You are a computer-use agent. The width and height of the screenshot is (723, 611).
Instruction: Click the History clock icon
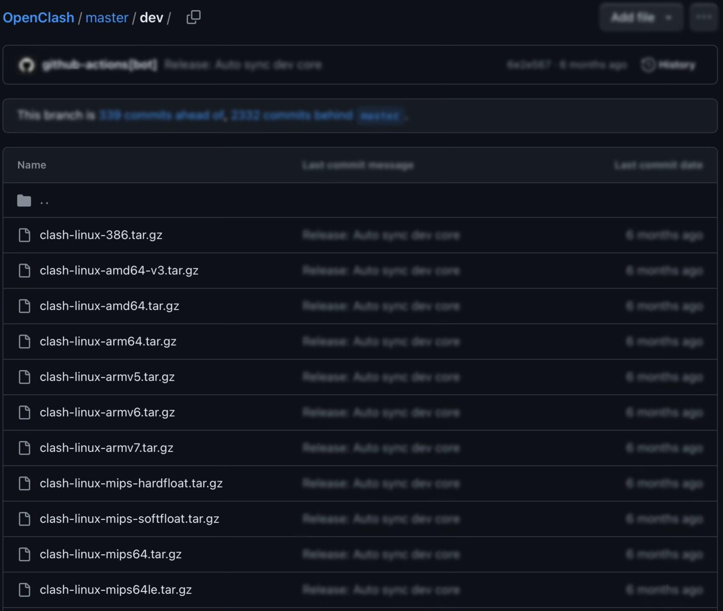tap(648, 65)
